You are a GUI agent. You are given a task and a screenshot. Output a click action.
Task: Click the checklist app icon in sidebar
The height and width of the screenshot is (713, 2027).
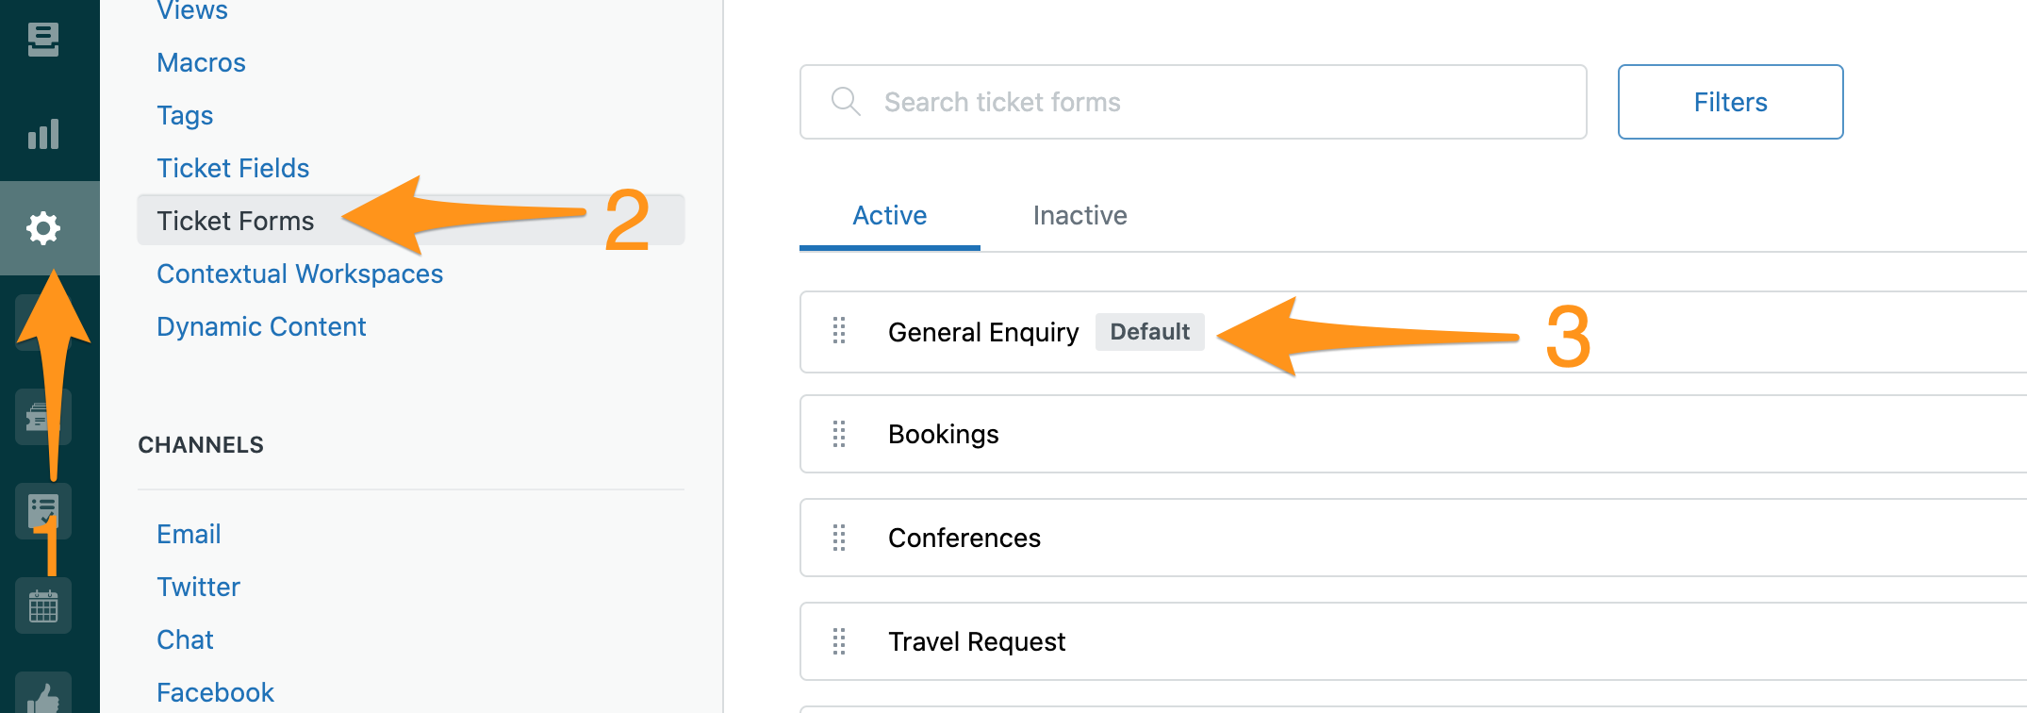click(43, 511)
